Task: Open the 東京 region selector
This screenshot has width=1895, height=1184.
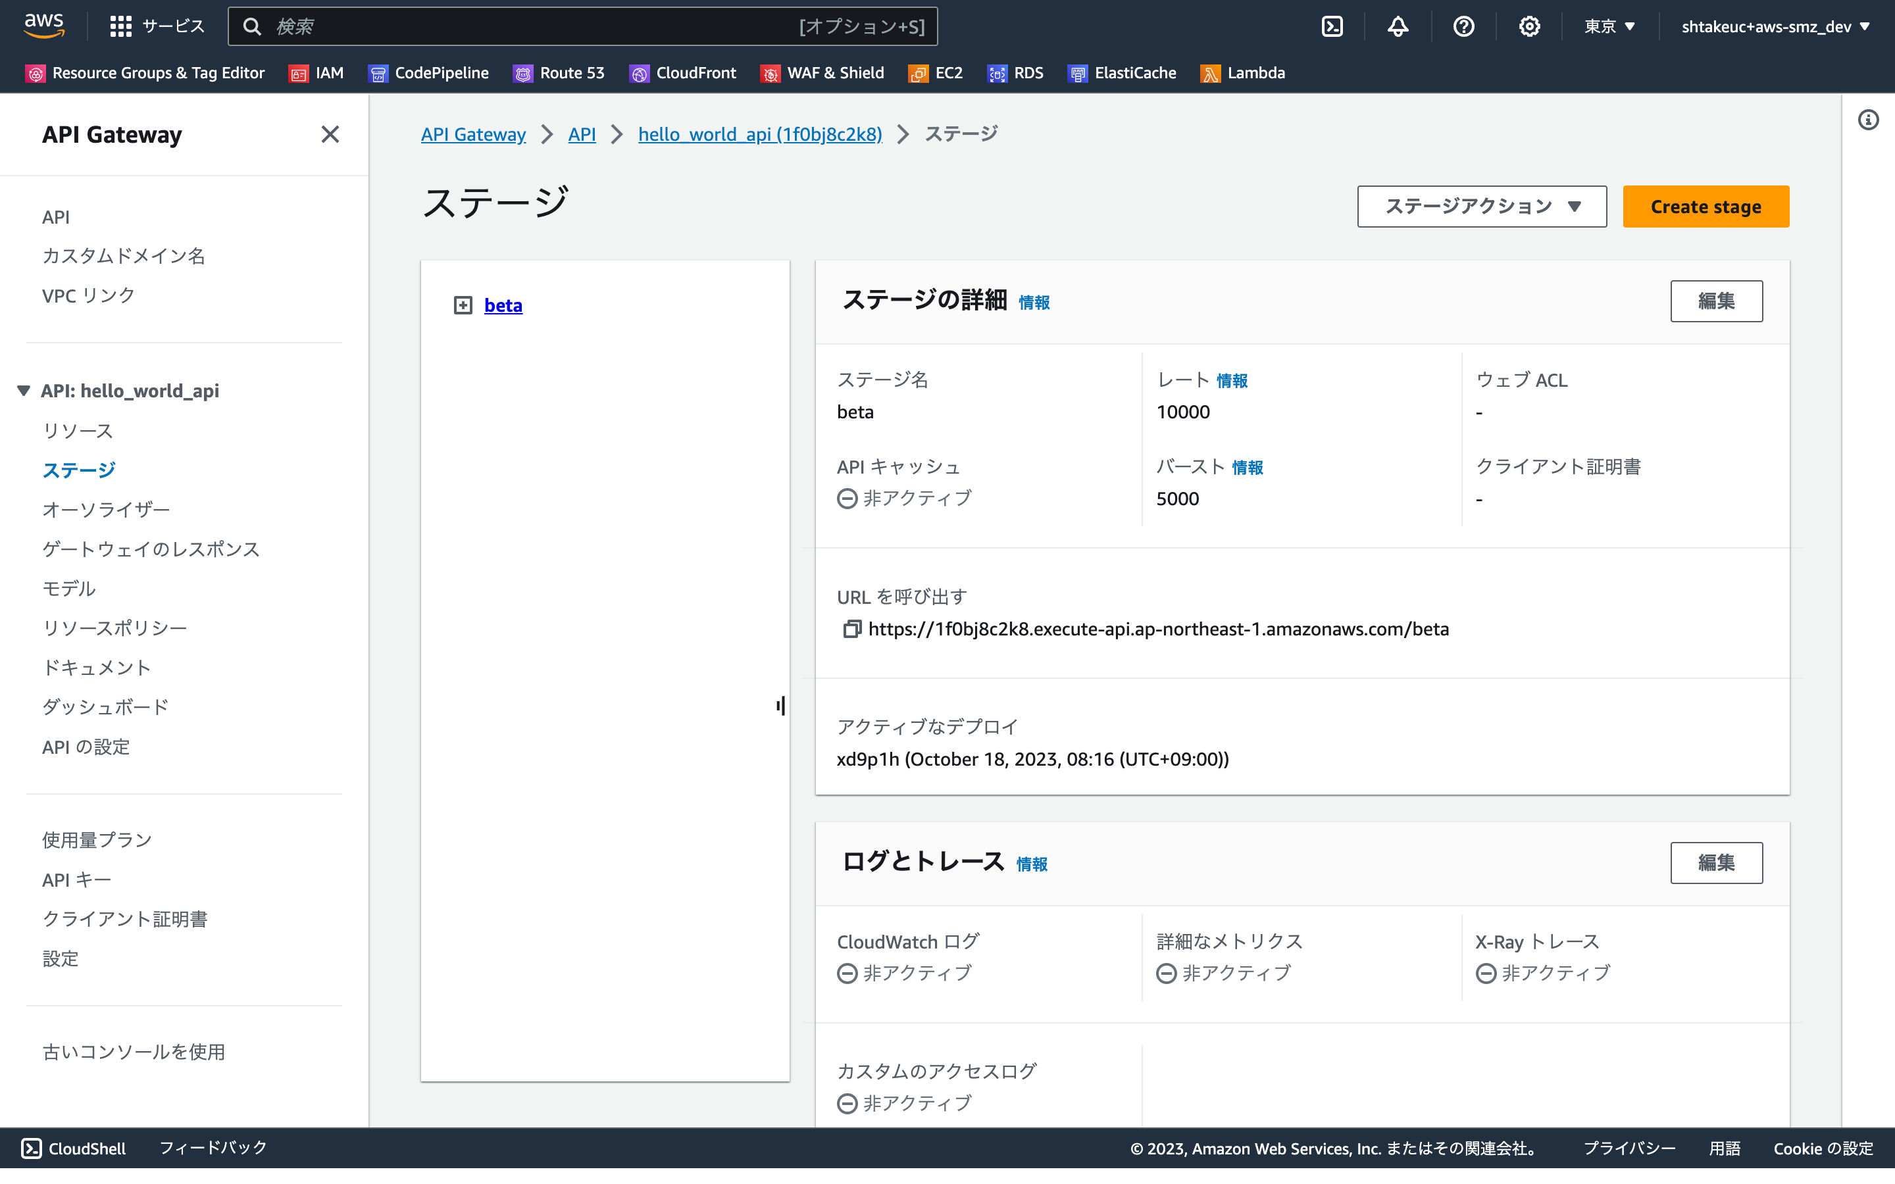Action: 1610,26
